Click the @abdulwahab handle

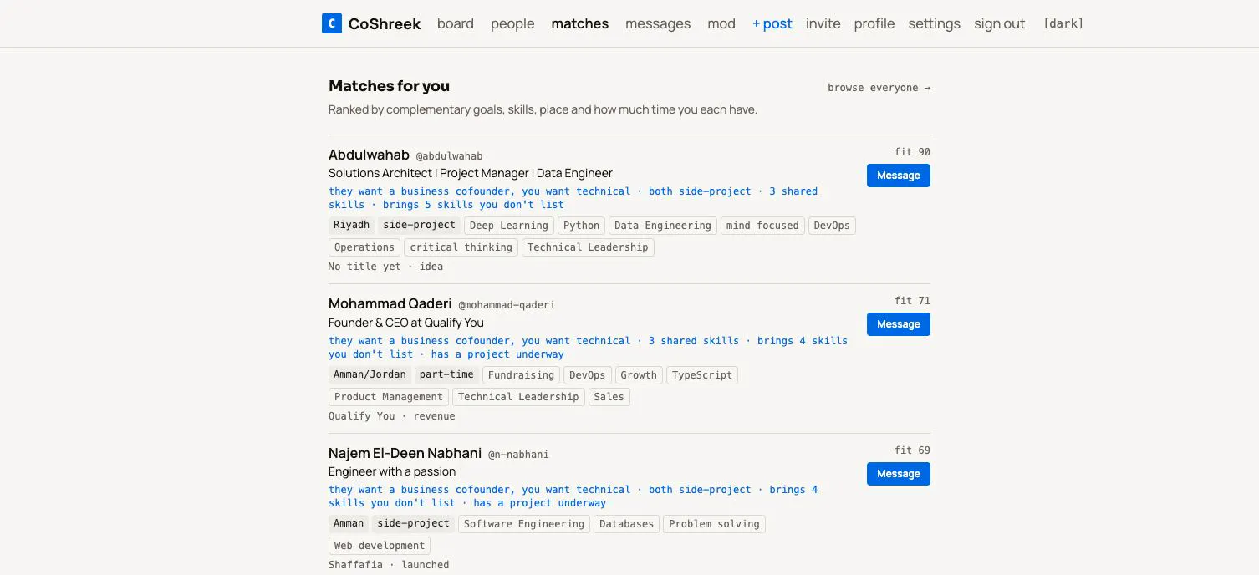[449, 156]
